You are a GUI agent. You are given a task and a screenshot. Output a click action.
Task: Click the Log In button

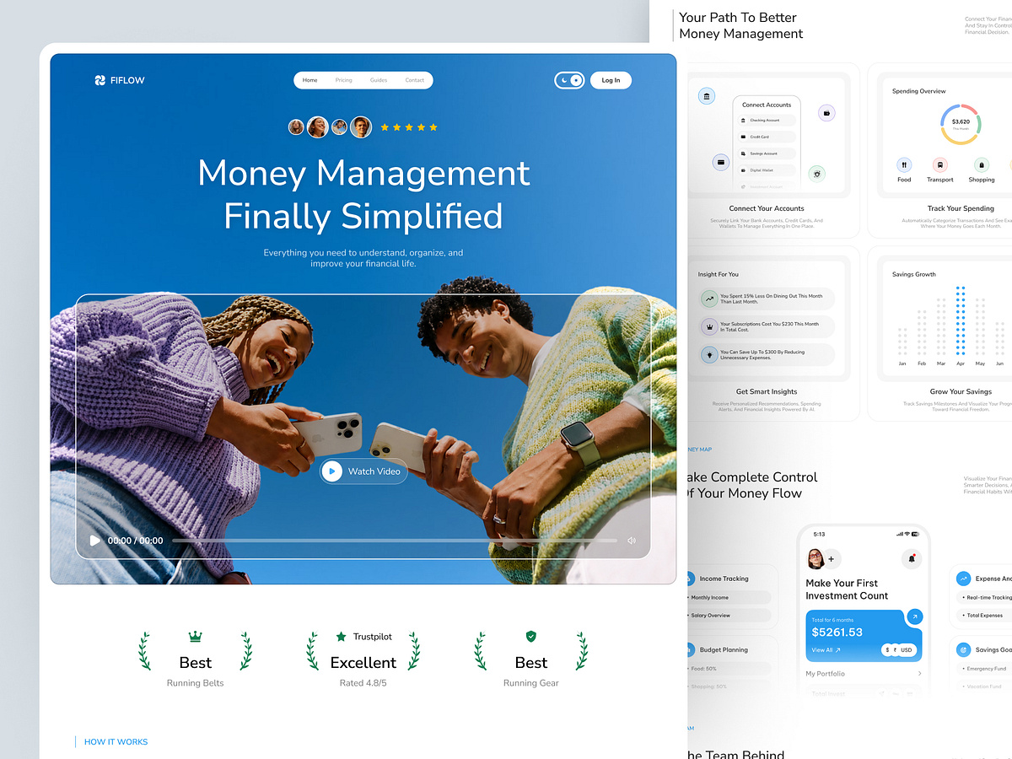pyautogui.click(x=611, y=80)
